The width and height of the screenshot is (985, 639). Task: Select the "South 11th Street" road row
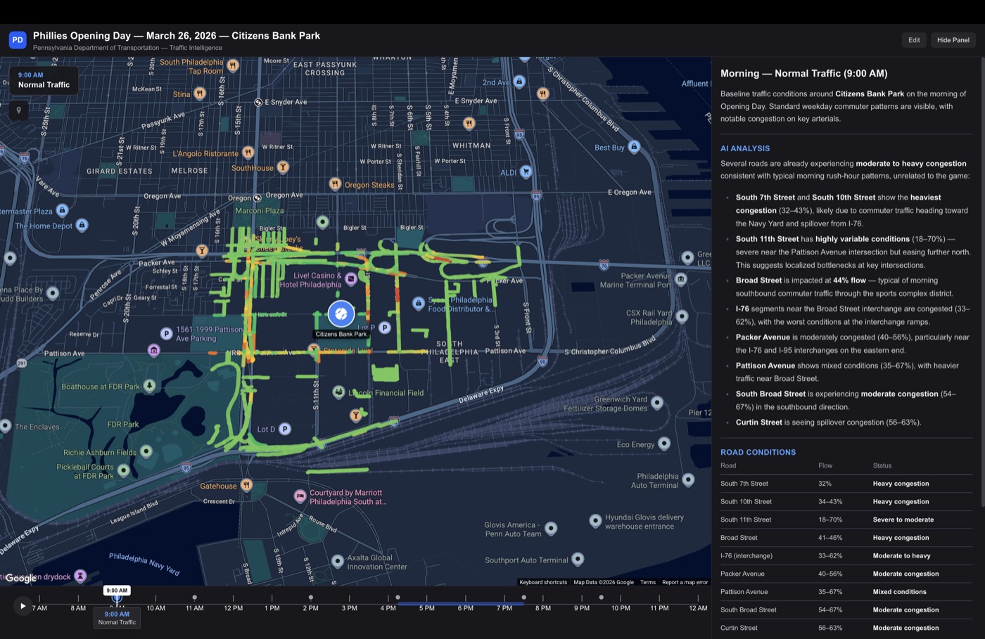click(x=846, y=520)
